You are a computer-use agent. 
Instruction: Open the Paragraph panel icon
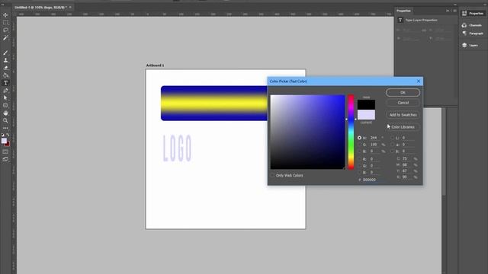[x=464, y=33]
